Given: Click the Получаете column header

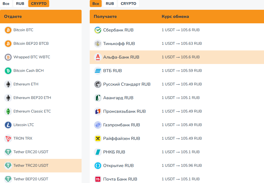Looking at the screenshot, I should point(105,17).
